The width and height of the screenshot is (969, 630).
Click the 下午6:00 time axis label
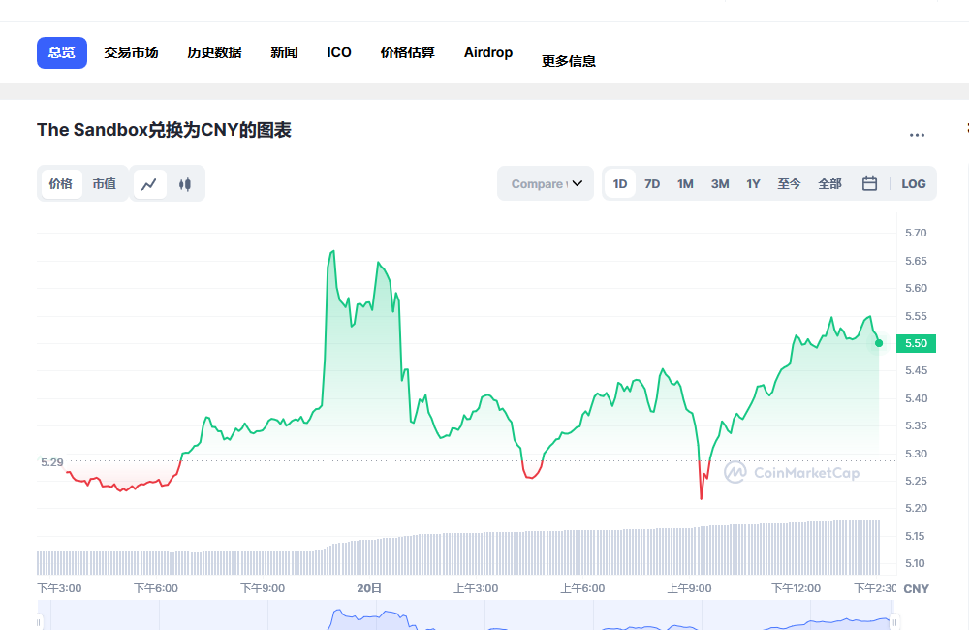coord(156,588)
